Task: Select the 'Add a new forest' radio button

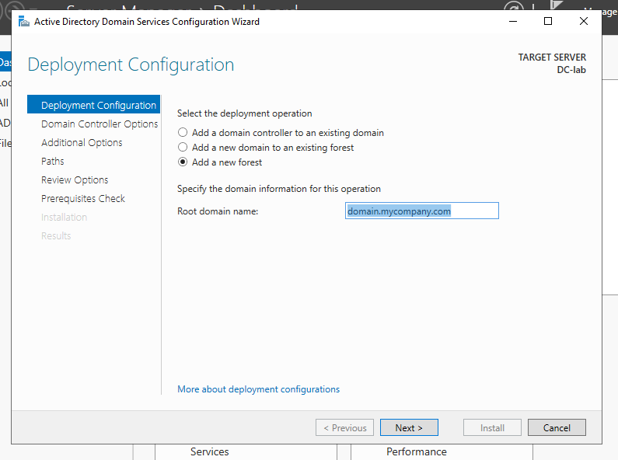Action: point(183,162)
